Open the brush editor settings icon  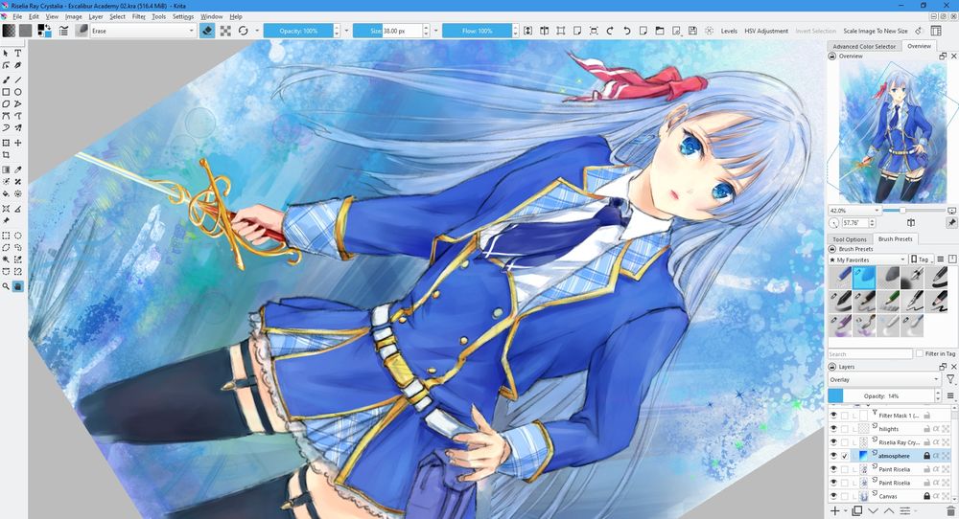pos(63,31)
